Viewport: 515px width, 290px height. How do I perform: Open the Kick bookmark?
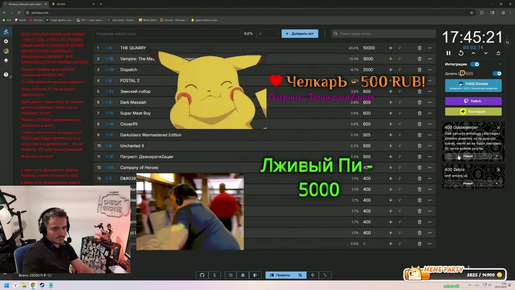click(7, 20)
